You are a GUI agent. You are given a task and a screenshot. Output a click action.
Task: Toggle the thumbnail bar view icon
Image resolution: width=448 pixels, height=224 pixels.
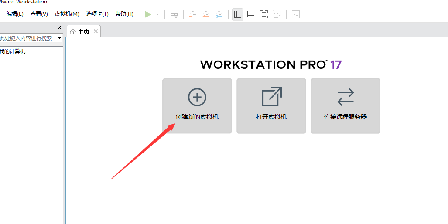click(250, 14)
